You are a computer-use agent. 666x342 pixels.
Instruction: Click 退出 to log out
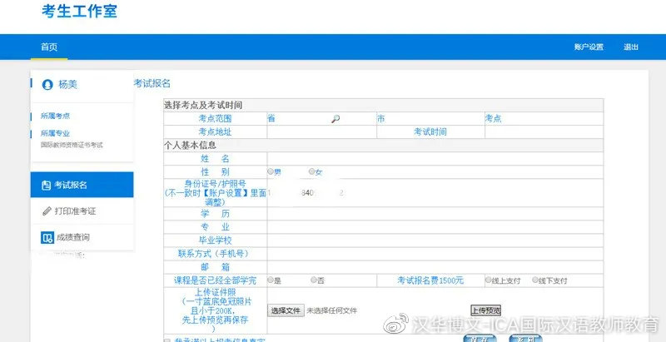(631, 47)
